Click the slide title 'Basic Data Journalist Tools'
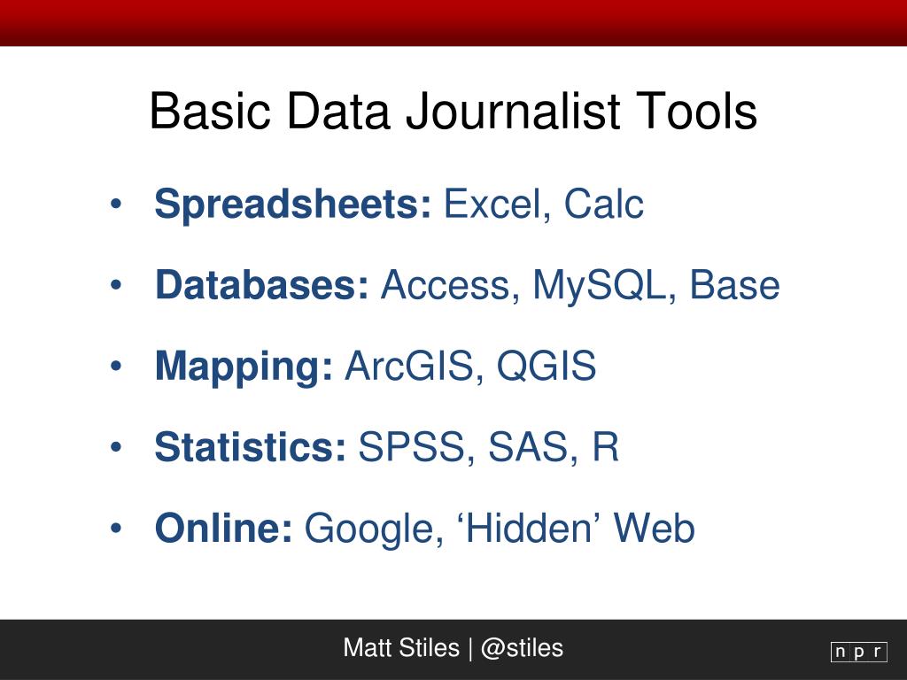Screen dimensions: 907x680 point(453,111)
